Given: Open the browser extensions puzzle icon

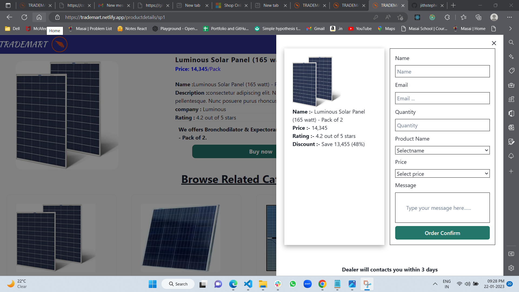Looking at the screenshot, I should 447,17.
